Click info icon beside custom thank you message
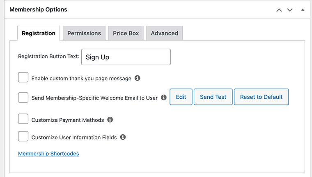The image size is (312, 177). [x=138, y=78]
